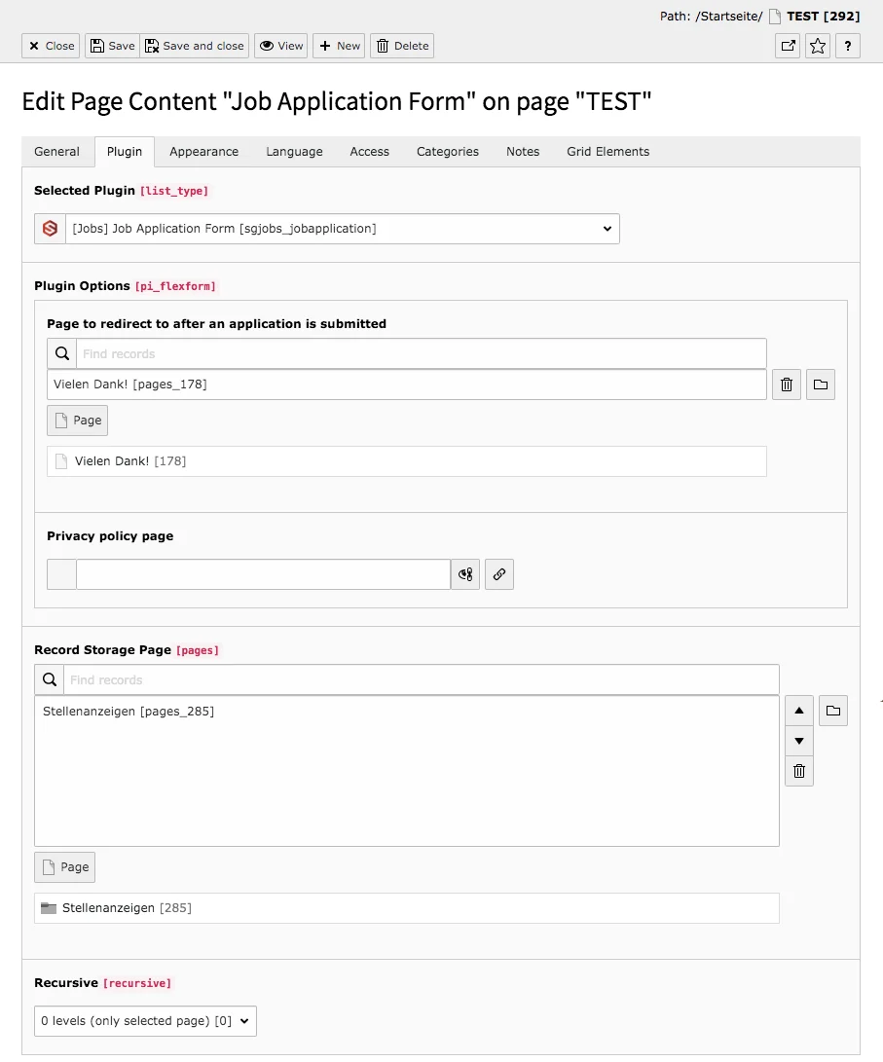
Task: Open help via the question mark icon
Action: 847,45
